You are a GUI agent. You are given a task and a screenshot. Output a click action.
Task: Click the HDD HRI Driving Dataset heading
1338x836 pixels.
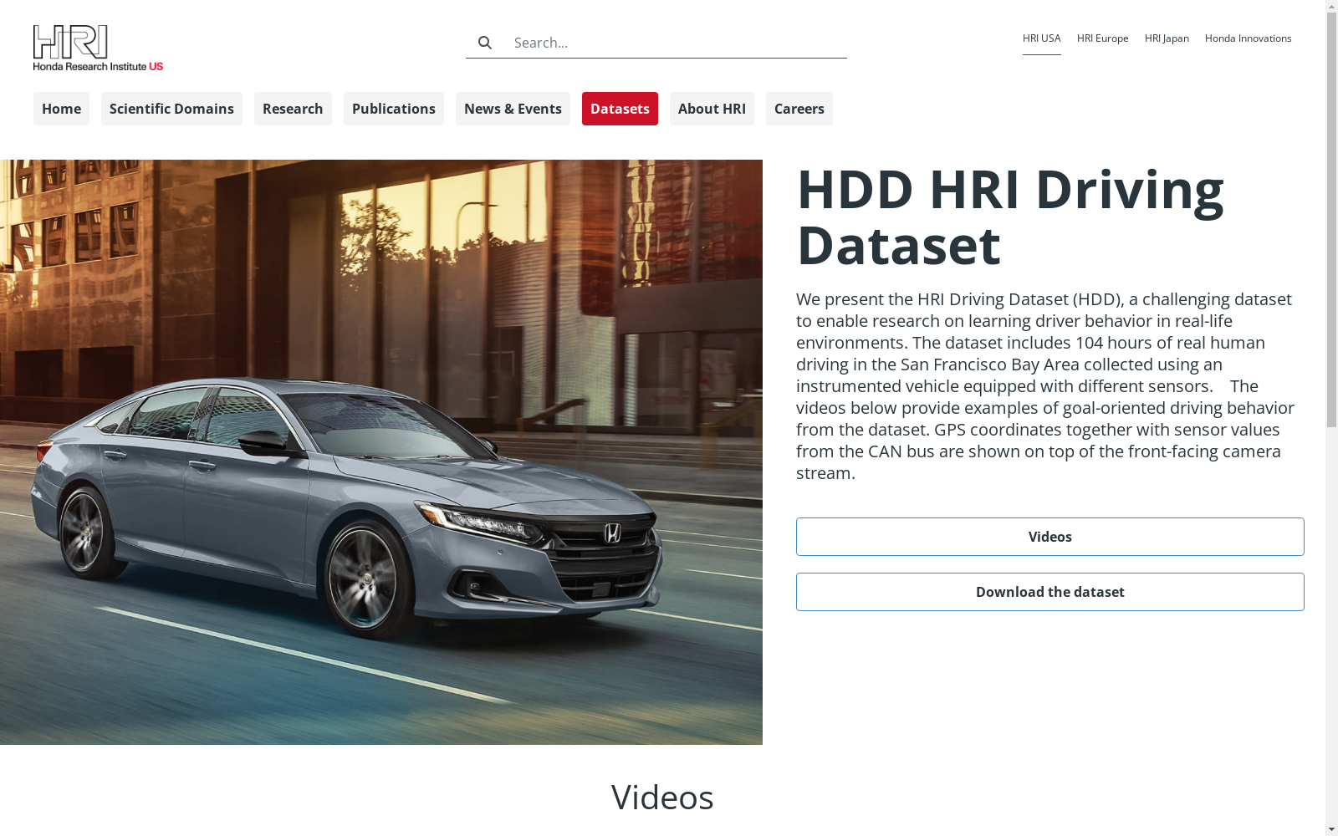(x=1010, y=217)
